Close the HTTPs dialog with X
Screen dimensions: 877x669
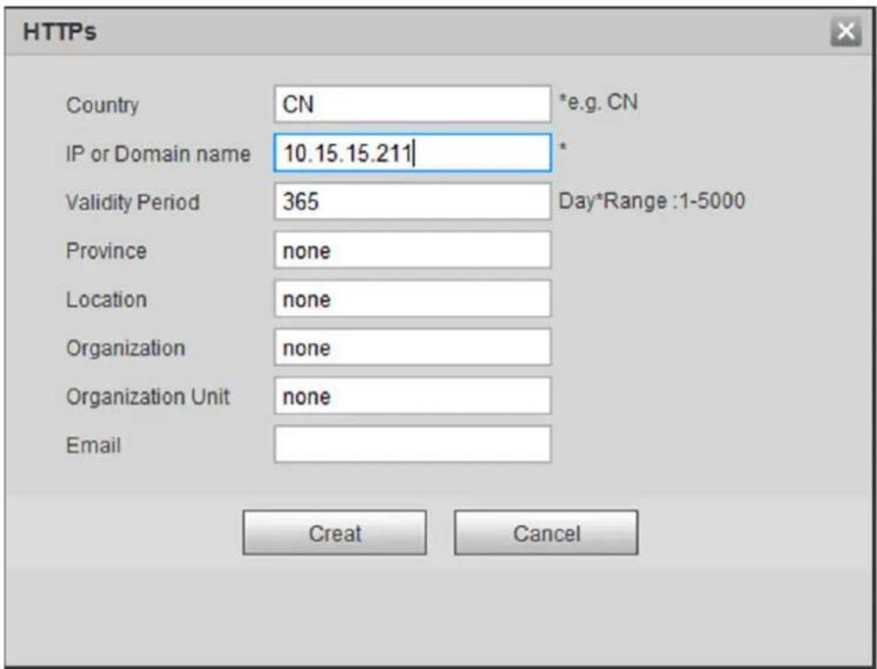coord(846,32)
